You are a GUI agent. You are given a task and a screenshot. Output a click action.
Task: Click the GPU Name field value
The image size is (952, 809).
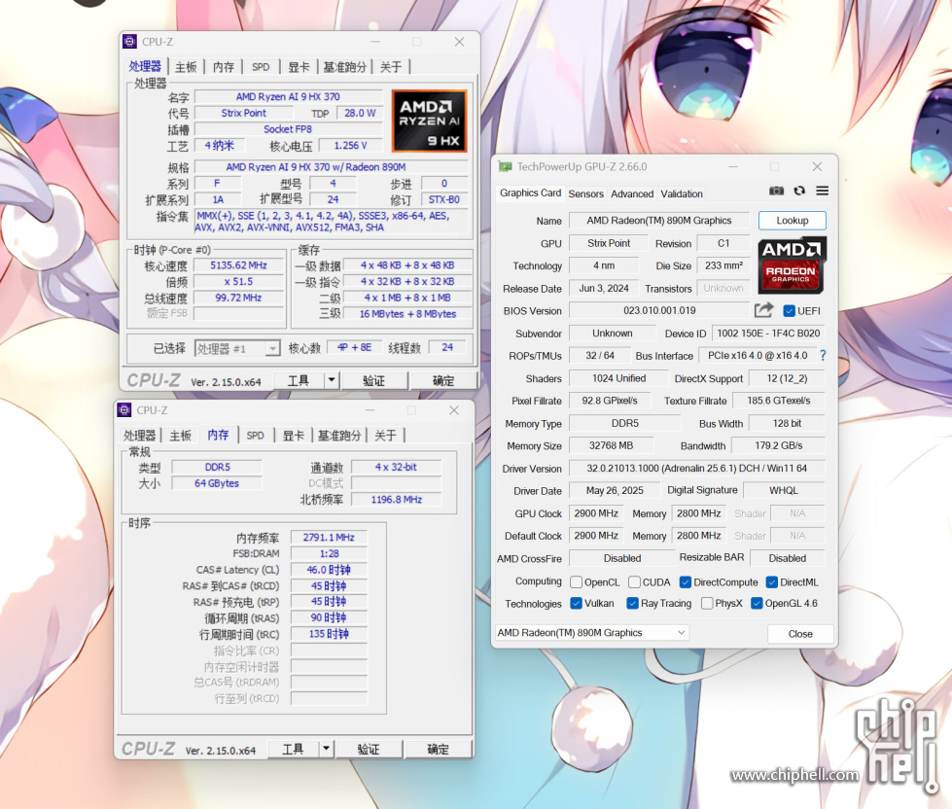coord(658,221)
